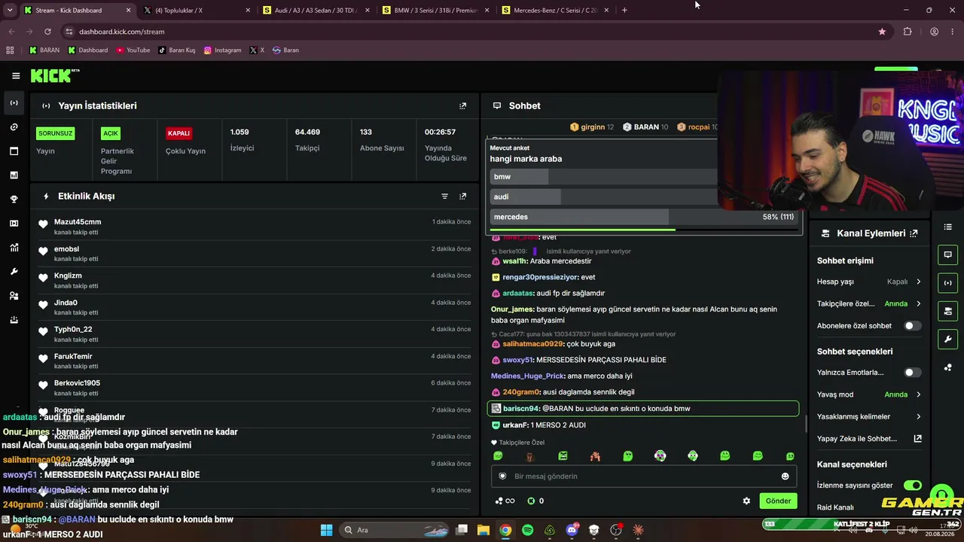Click Raid Kanalı option
Image resolution: width=964 pixels, height=542 pixels.
point(835,507)
